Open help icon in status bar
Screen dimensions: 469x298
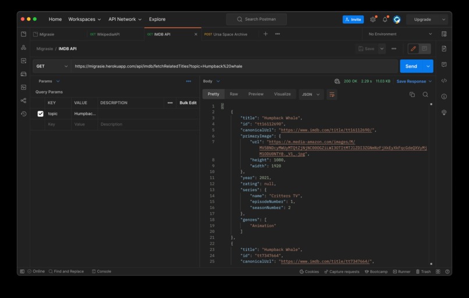(447, 271)
